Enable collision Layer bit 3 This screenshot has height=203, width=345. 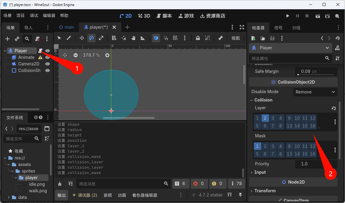point(273,118)
